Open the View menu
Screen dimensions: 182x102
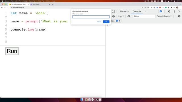[x=20, y=1]
